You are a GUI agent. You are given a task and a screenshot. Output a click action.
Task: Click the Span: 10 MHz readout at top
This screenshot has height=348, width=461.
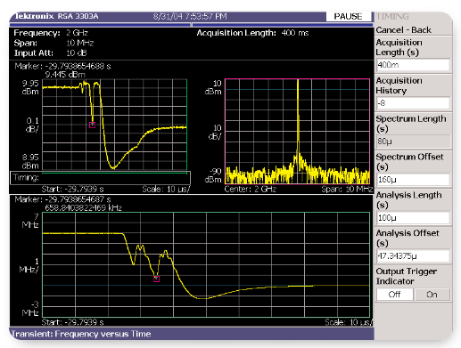click(x=54, y=43)
